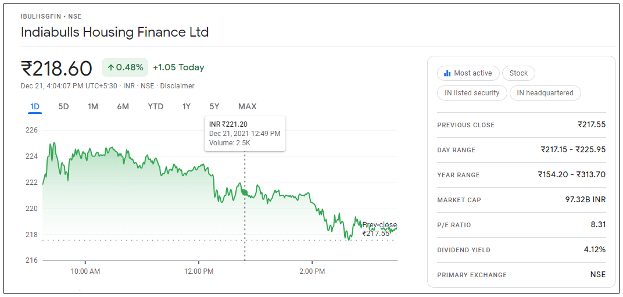Click the Most active bar-chart icon
623x297 pixels.
click(x=447, y=73)
